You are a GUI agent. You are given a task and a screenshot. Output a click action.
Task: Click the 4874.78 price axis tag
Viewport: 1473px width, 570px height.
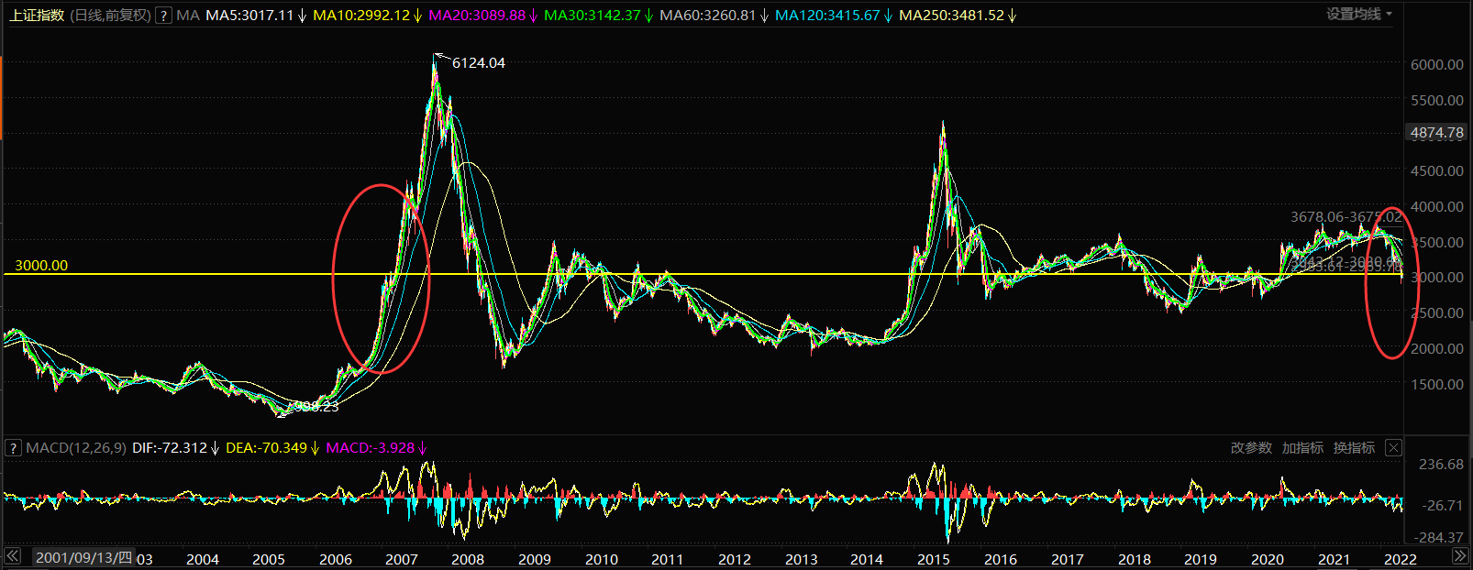1436,133
